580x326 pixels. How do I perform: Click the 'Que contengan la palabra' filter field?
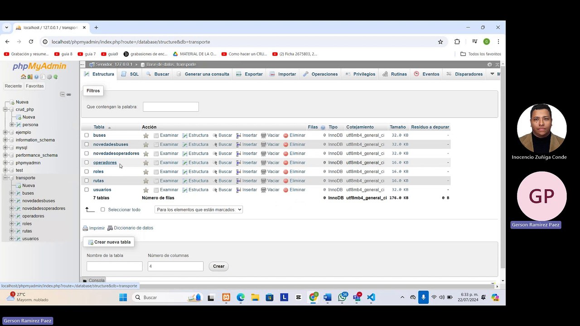tap(171, 107)
